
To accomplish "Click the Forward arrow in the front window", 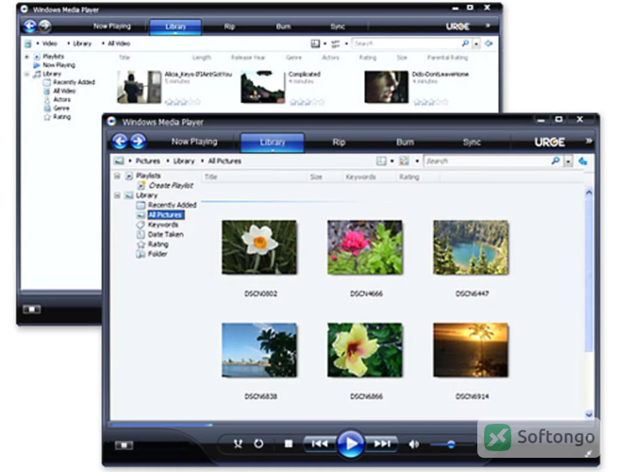I will pyautogui.click(x=138, y=141).
